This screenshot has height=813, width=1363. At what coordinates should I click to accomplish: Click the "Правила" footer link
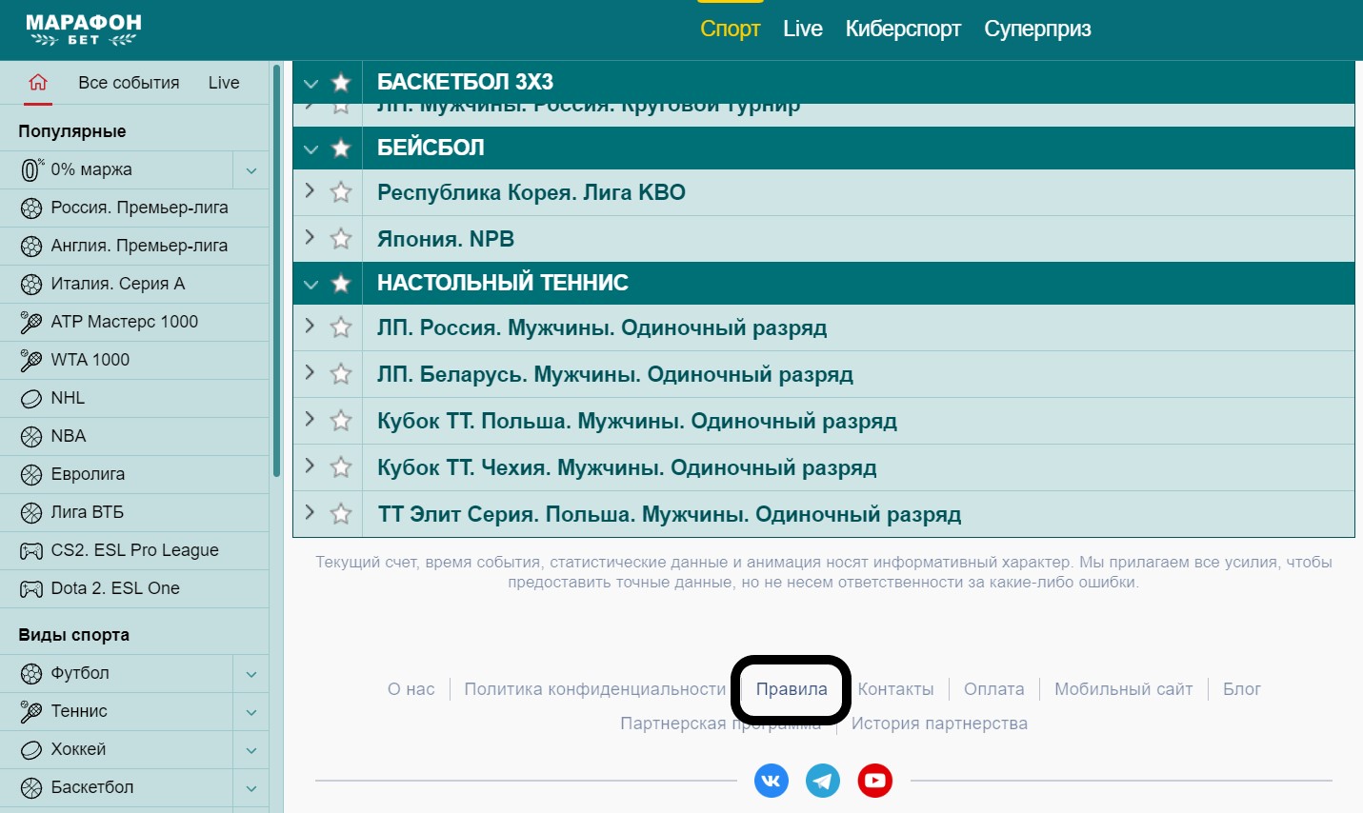click(x=790, y=688)
